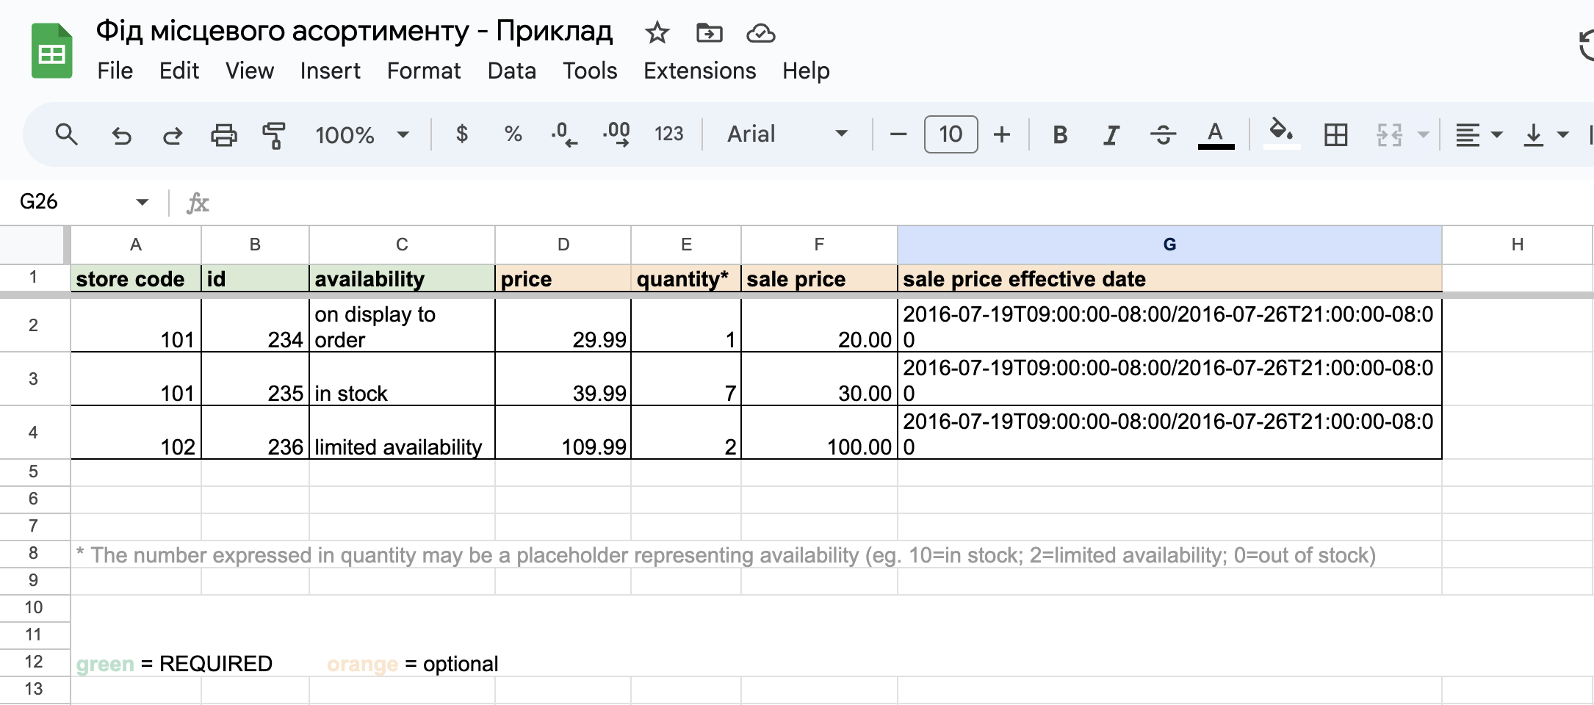Open the Help menu

806,71
